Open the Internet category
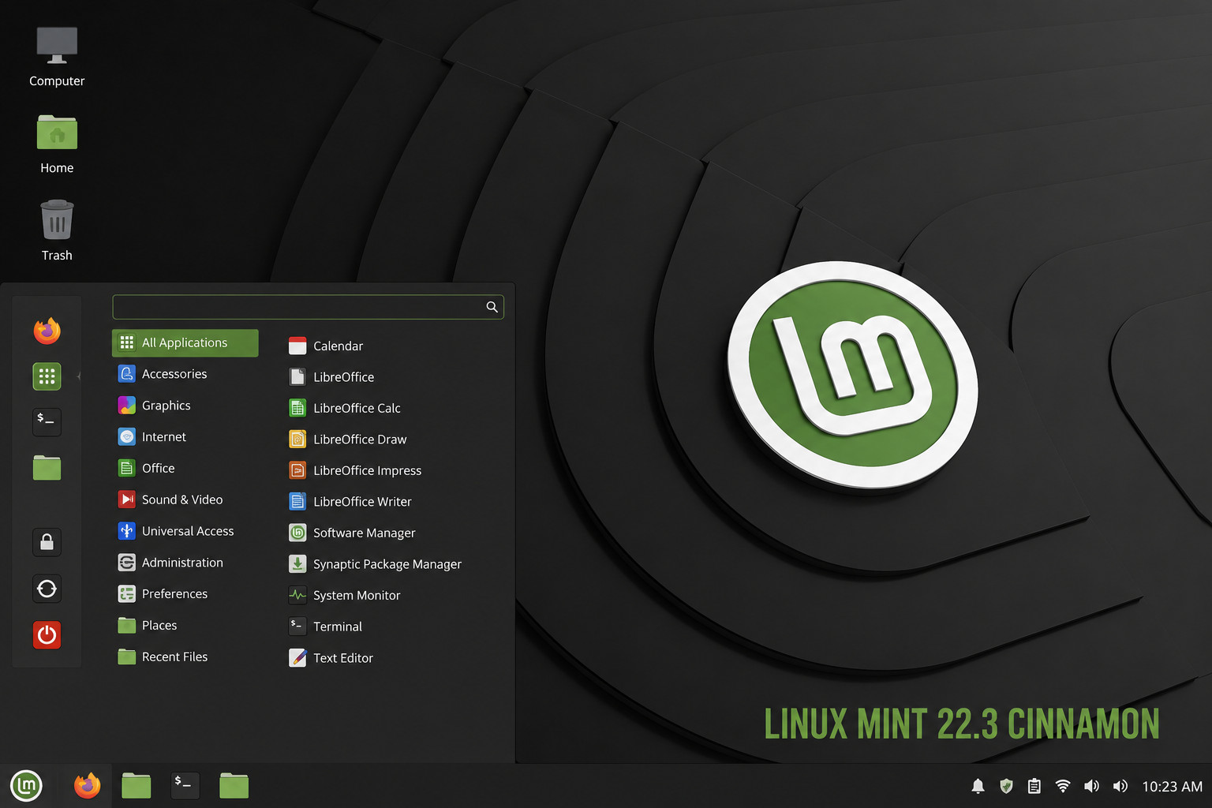Screen dimensions: 1212x808 coord(185,437)
